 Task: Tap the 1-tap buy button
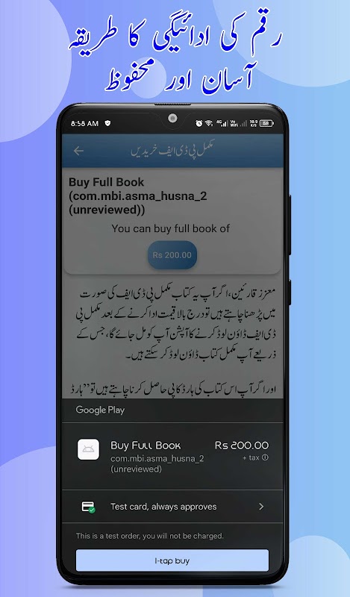[x=172, y=560]
